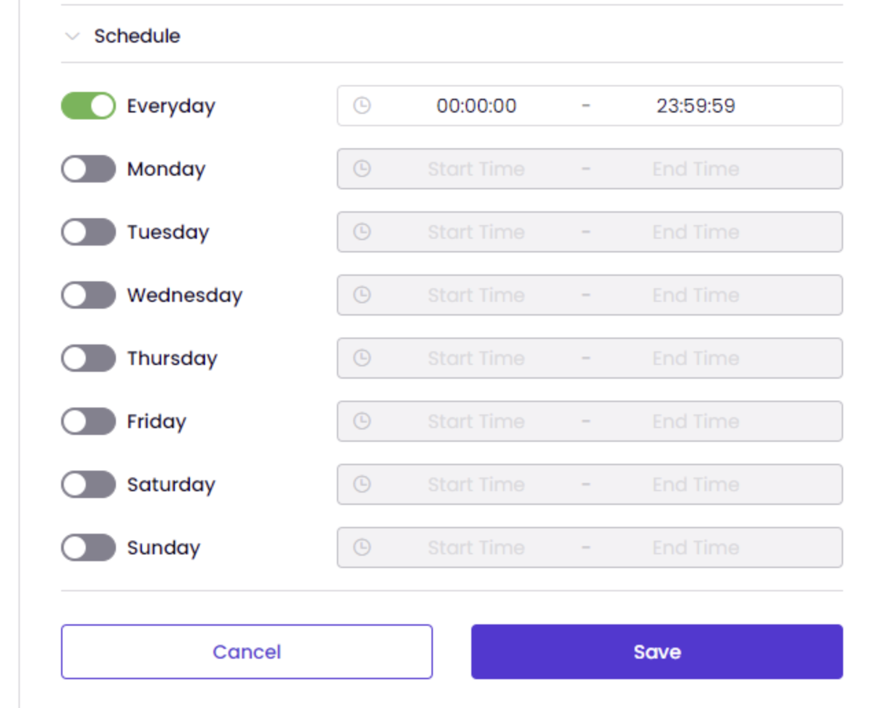This screenshot has width=874, height=708.
Task: Click the Save button
Action: pyautogui.click(x=657, y=652)
